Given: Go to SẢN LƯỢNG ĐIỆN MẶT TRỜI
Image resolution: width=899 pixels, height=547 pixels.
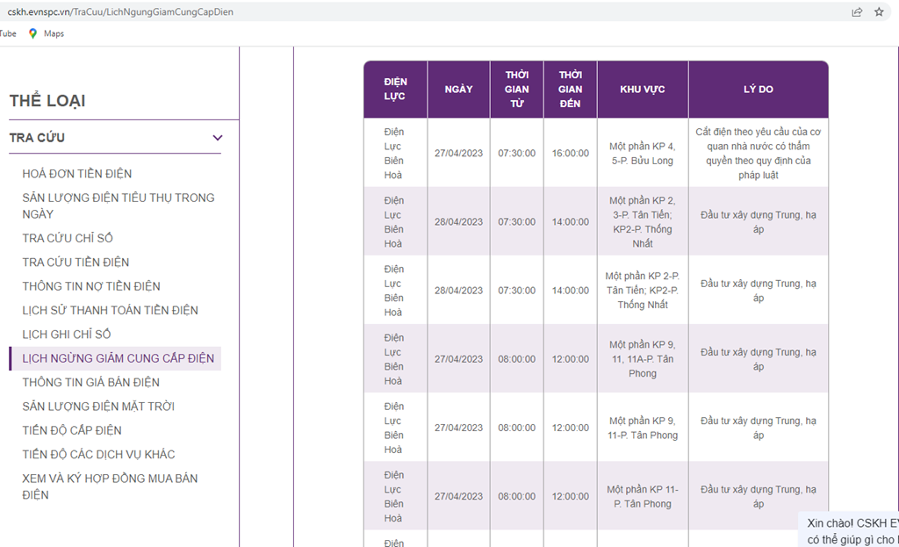Looking at the screenshot, I should pyautogui.click(x=98, y=407).
